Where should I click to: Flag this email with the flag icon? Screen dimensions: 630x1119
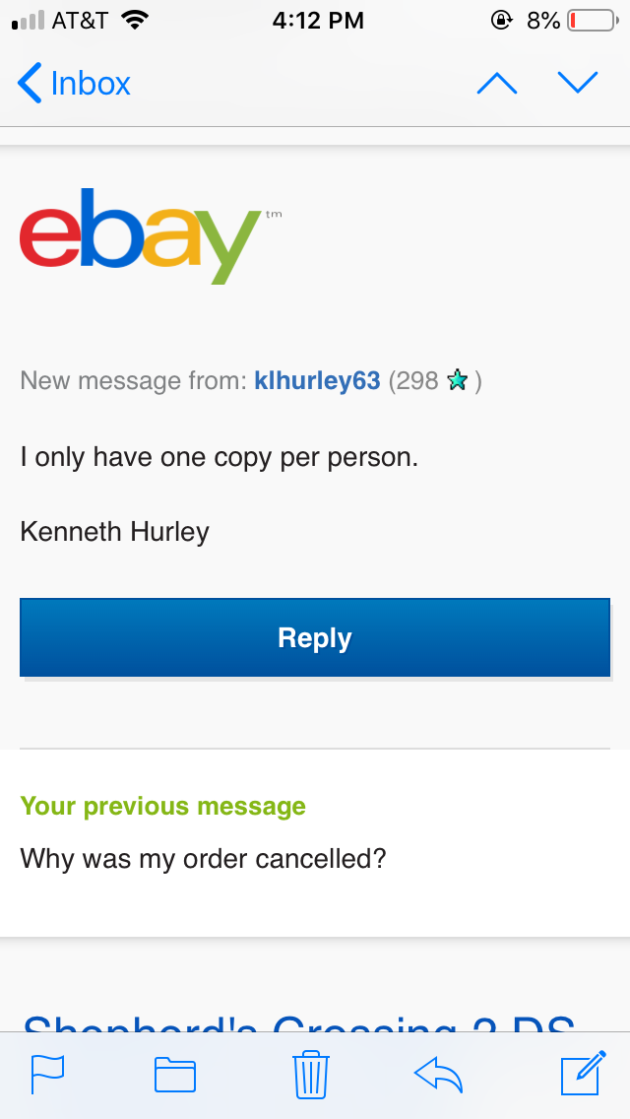click(x=48, y=1074)
